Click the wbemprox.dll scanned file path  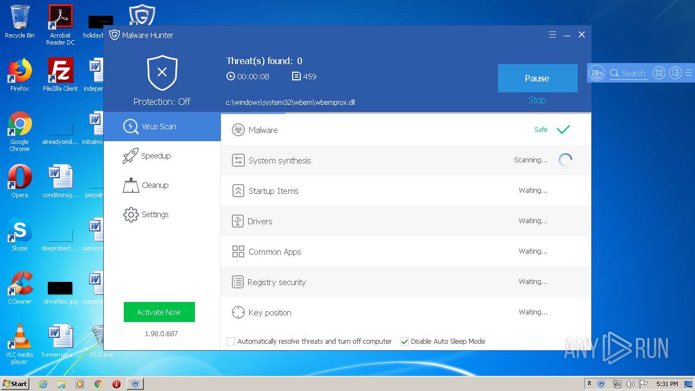290,102
